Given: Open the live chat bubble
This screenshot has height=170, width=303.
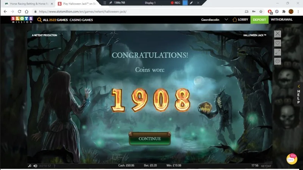Looking at the screenshot, I should click(292, 159).
